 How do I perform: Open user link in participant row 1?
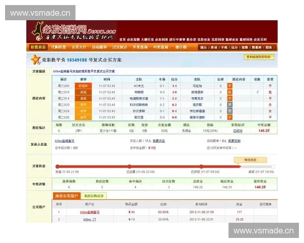(x=90, y=212)
